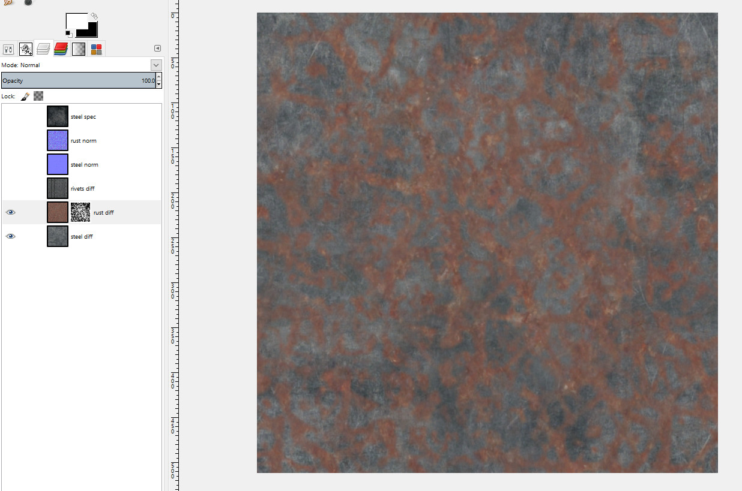The width and height of the screenshot is (742, 491).
Task: Select the rust diff layer mask thumbnail
Action: (x=80, y=212)
